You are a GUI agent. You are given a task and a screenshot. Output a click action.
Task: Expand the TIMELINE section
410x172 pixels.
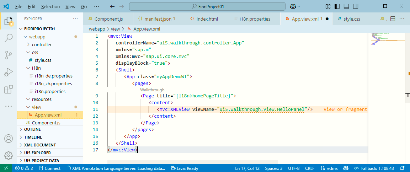50,137
